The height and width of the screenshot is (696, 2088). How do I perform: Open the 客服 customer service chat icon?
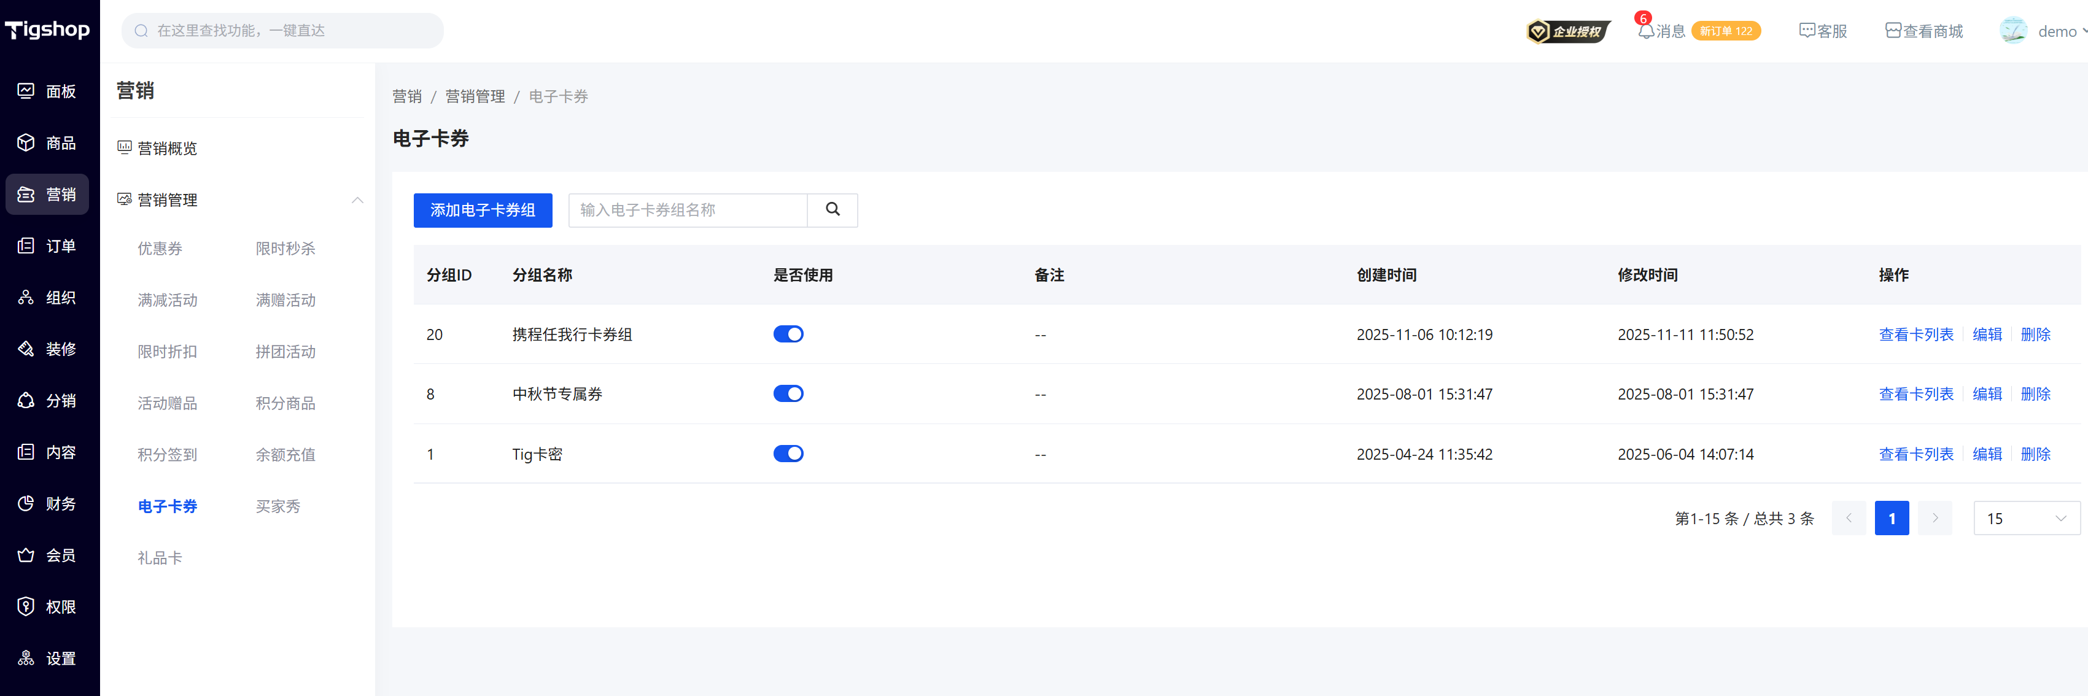(1806, 31)
